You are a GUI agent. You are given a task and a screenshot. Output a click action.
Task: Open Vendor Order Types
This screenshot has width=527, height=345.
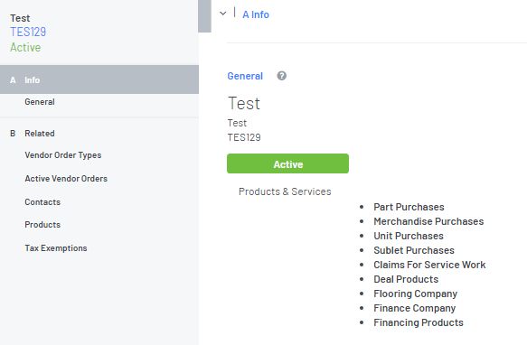pos(63,155)
